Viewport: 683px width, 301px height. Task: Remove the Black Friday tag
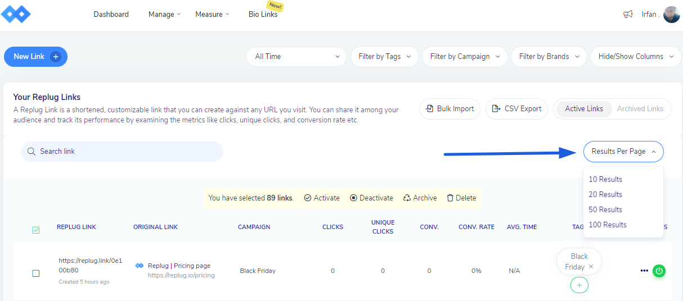(x=591, y=267)
